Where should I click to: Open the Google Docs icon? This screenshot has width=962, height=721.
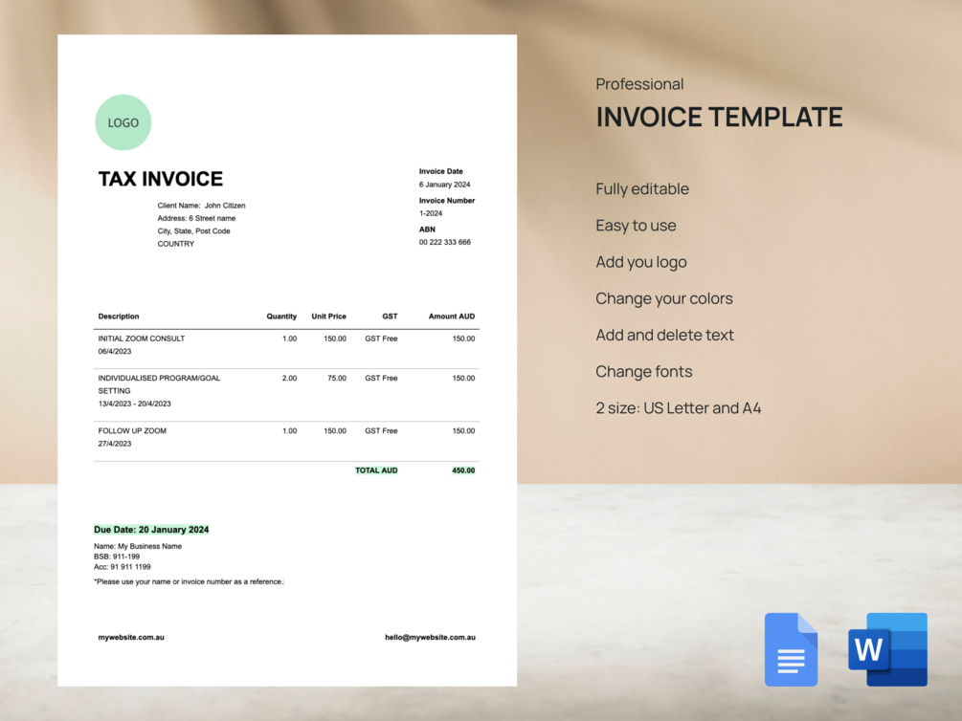click(791, 649)
